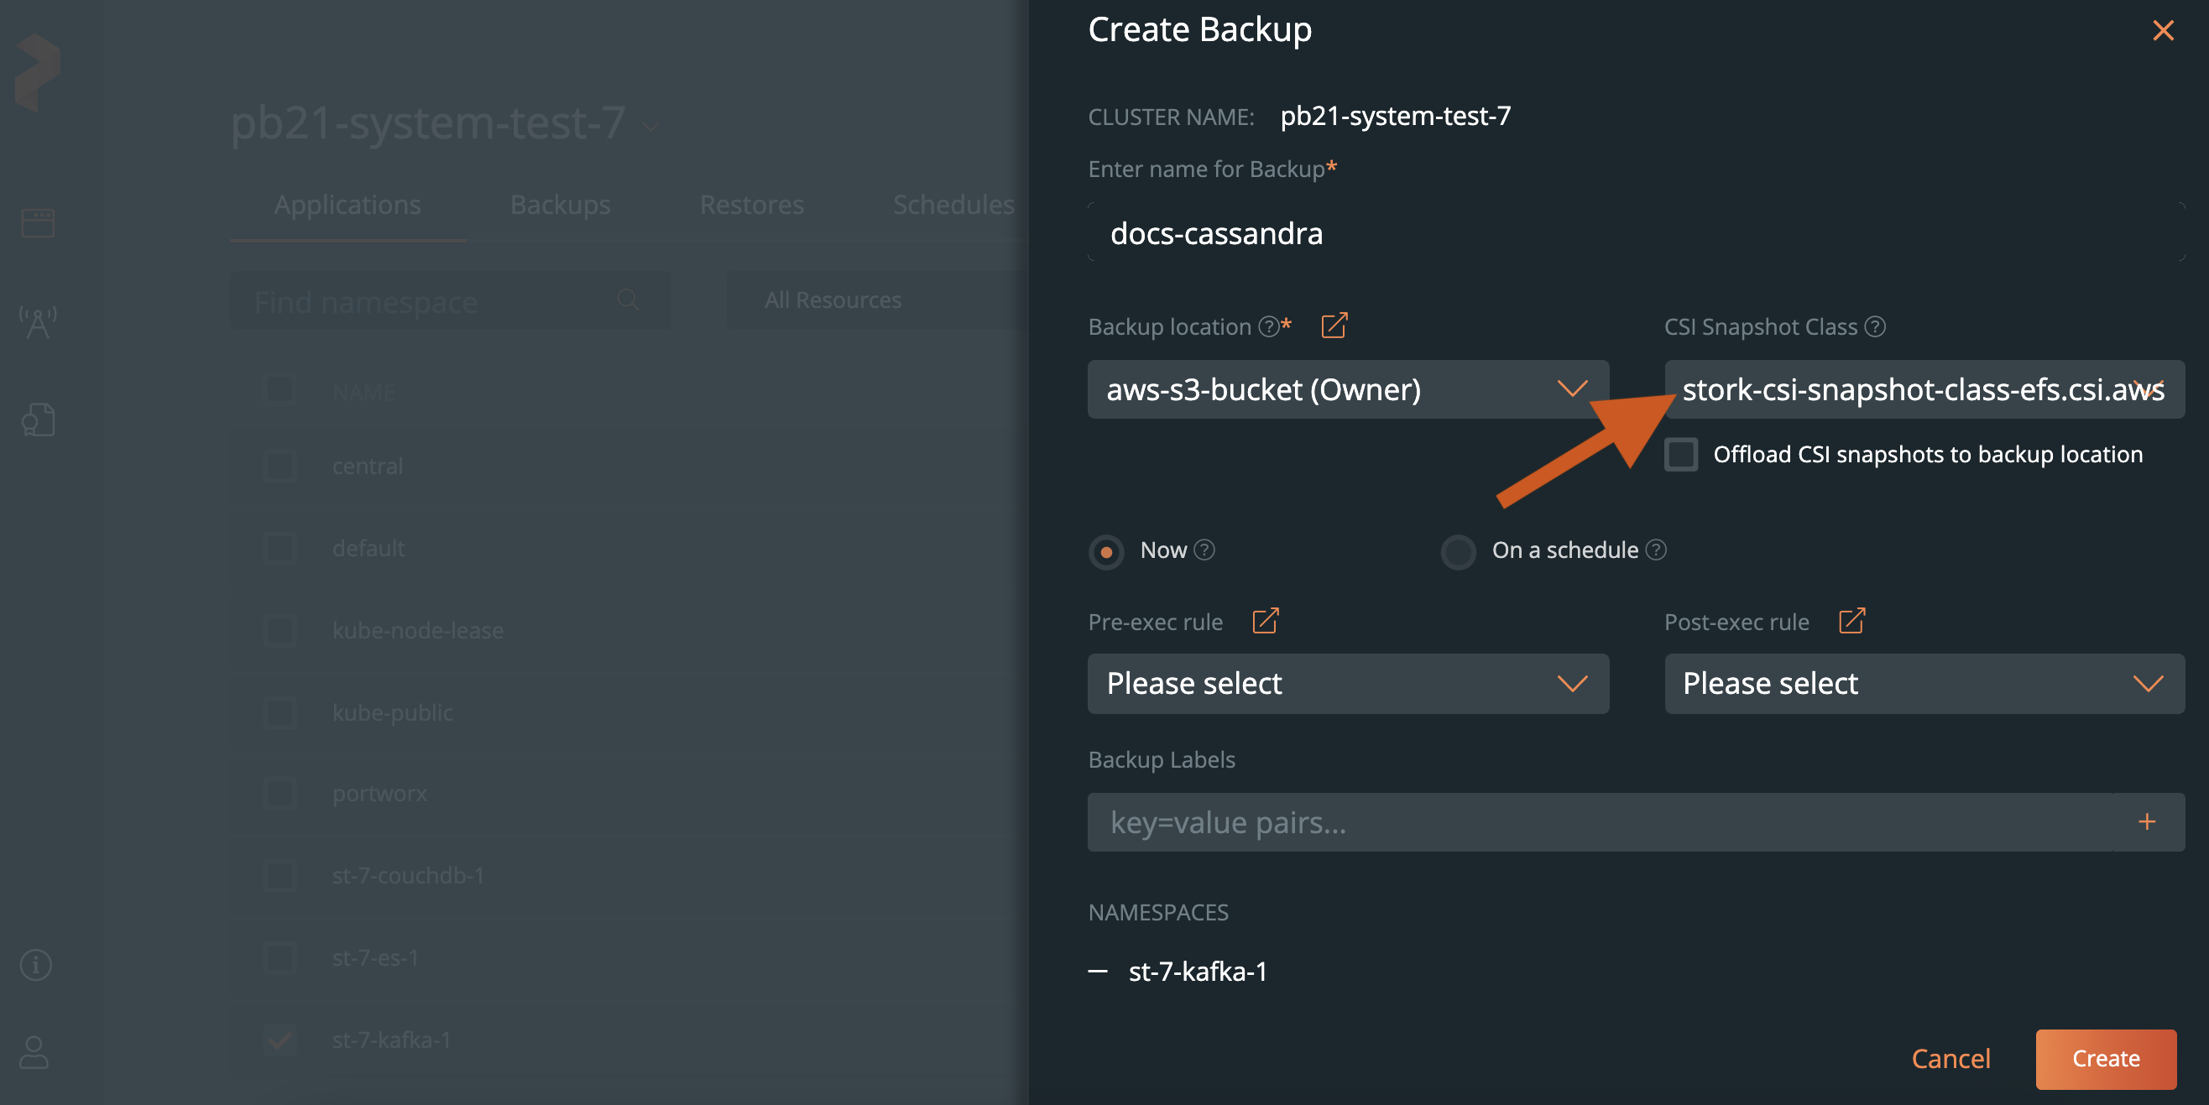
Task: Open the Pre-exec rule external link icon
Action: point(1265,621)
